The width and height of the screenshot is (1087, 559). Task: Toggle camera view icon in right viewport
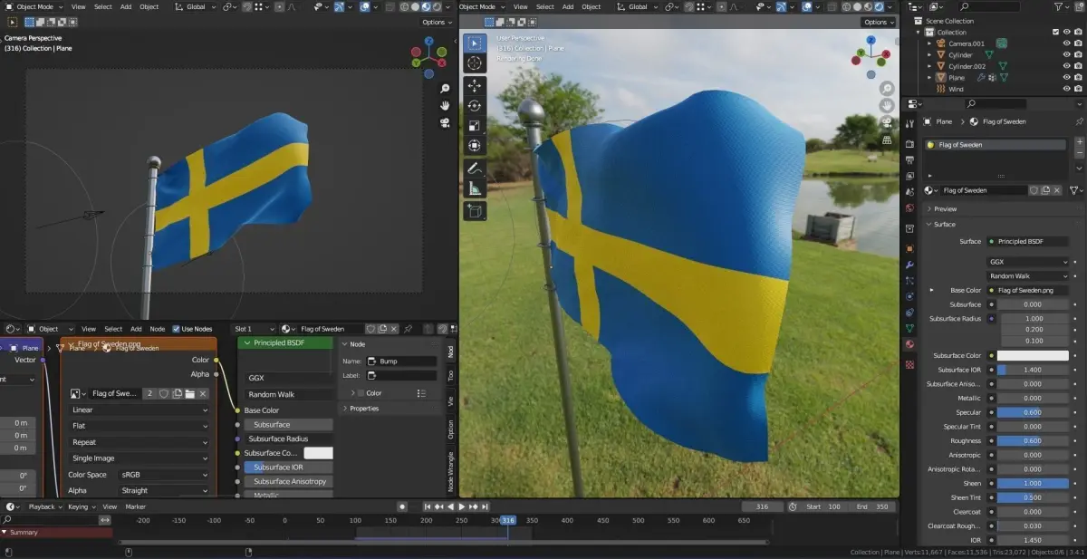(886, 123)
